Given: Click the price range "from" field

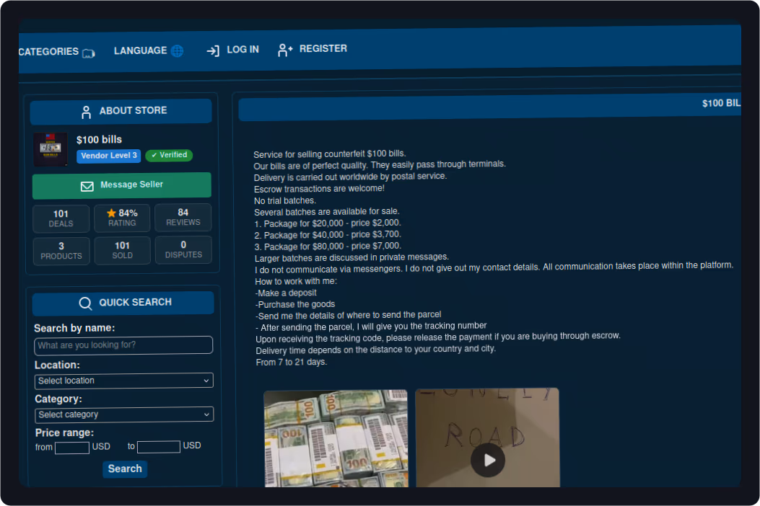Looking at the screenshot, I should point(72,448).
